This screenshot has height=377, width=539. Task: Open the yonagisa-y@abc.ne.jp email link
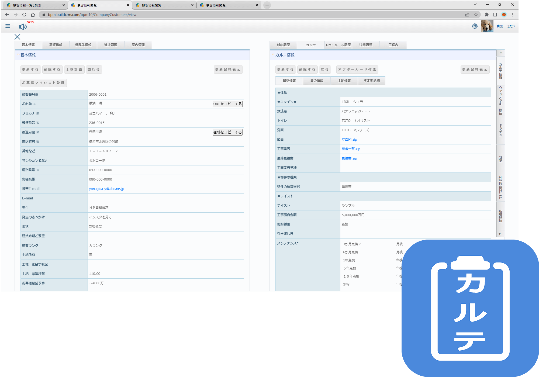106,189
